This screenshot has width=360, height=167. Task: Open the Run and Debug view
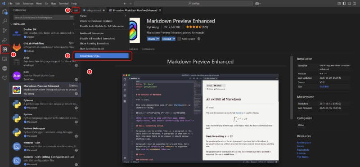pos(5,40)
